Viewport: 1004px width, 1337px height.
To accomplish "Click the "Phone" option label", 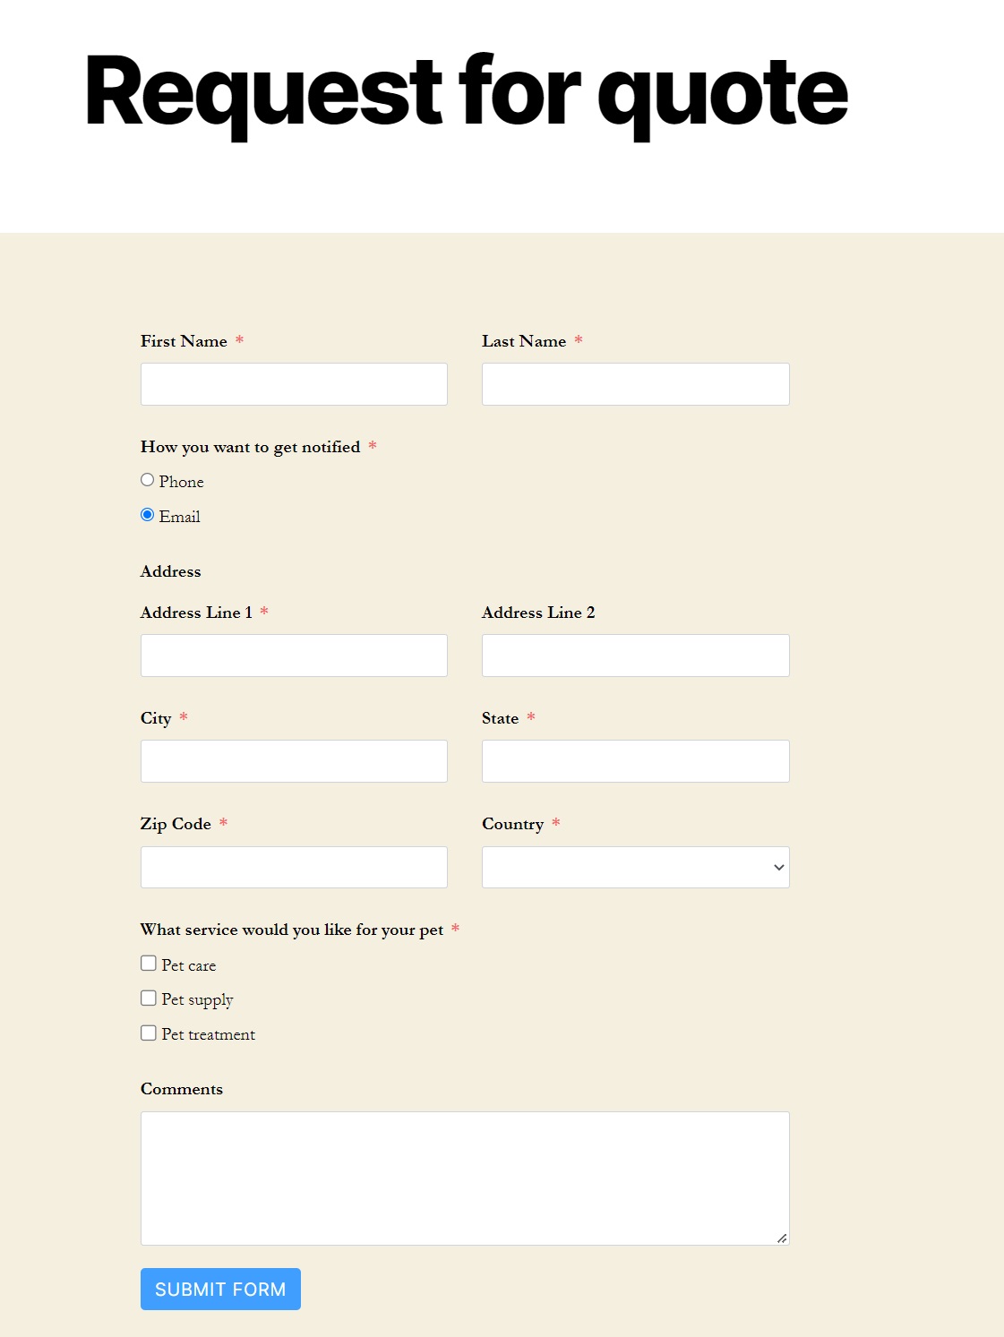I will point(182,482).
